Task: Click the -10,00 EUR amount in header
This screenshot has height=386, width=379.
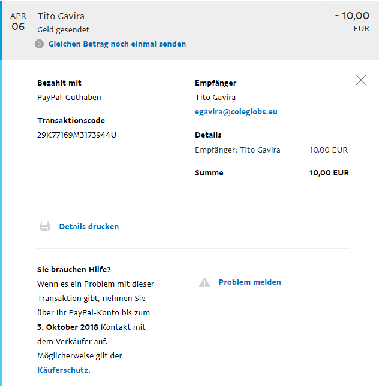Action: click(352, 22)
